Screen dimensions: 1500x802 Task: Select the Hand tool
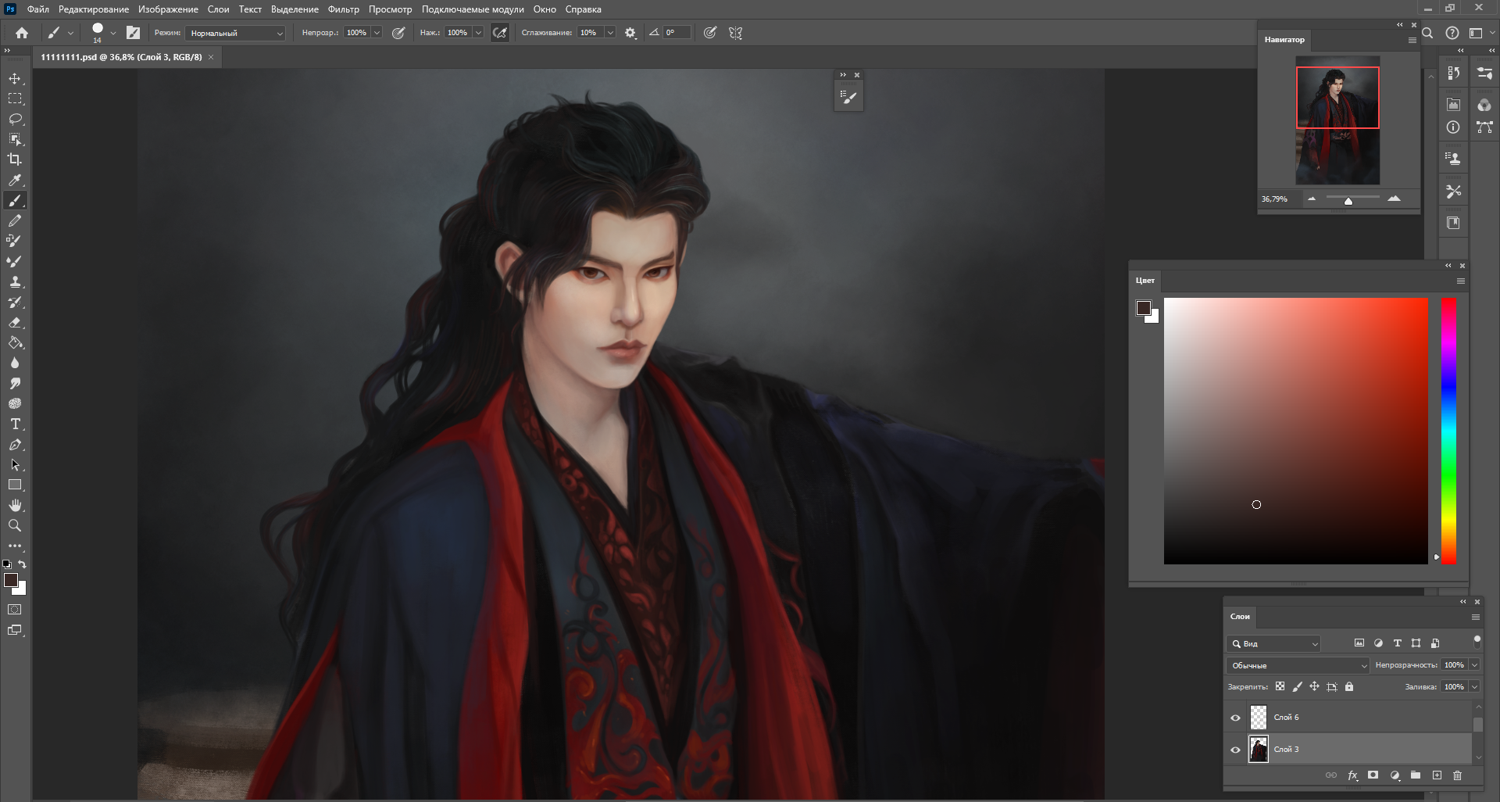(15, 505)
